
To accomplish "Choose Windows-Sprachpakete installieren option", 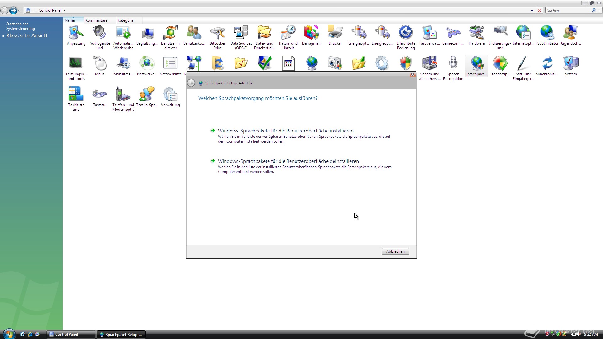I will pyautogui.click(x=301, y=136).
